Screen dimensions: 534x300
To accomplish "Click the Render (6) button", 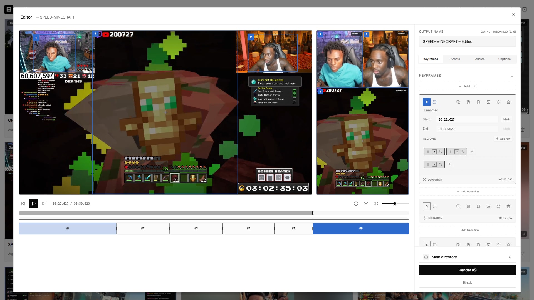I will point(468,270).
